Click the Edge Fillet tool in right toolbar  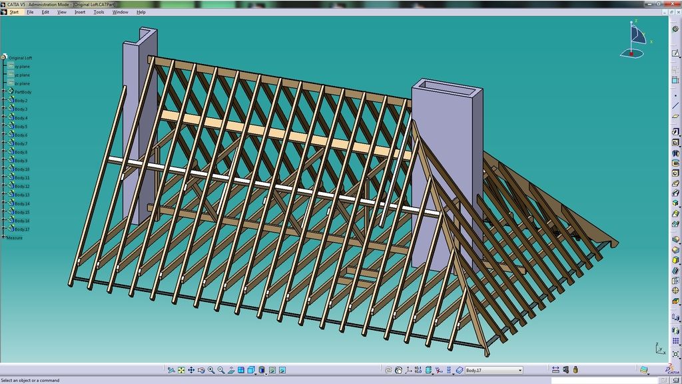[x=675, y=239]
